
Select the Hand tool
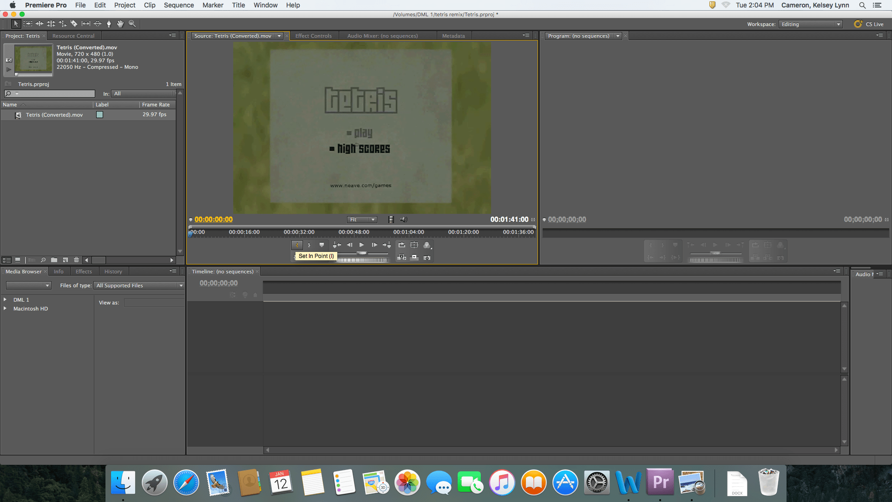[x=120, y=24]
